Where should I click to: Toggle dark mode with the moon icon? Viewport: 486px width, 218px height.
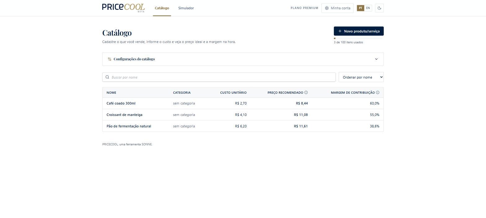379,8
